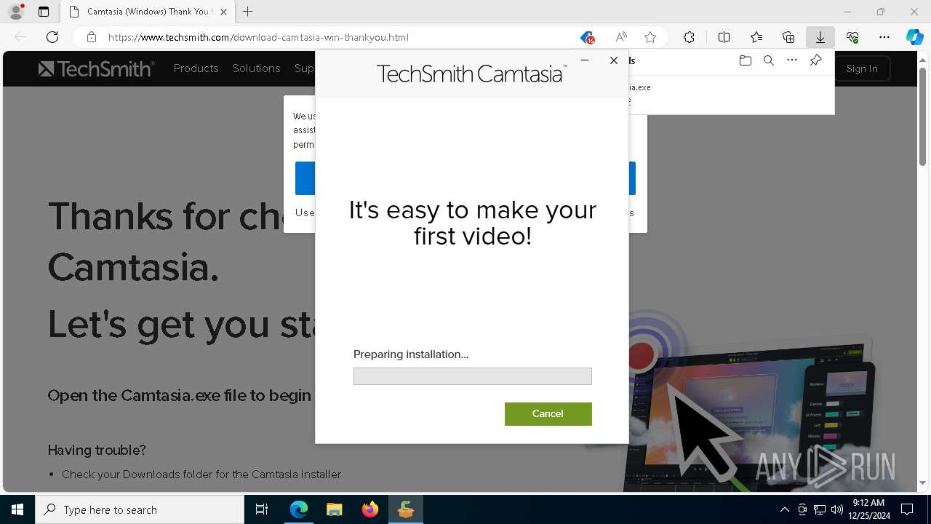Click the TechSmith logo on webpage
The width and height of the screenshot is (931, 524).
tap(96, 68)
